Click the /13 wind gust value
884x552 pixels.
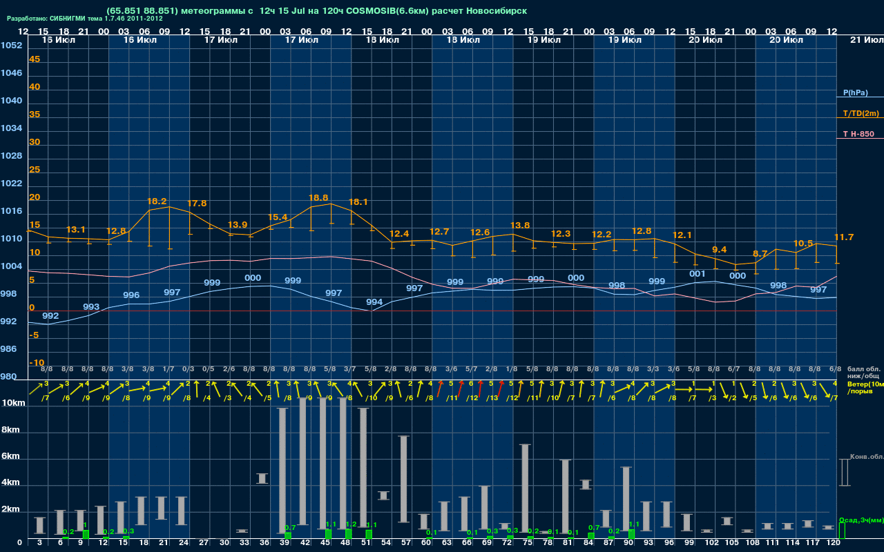coord(492,398)
